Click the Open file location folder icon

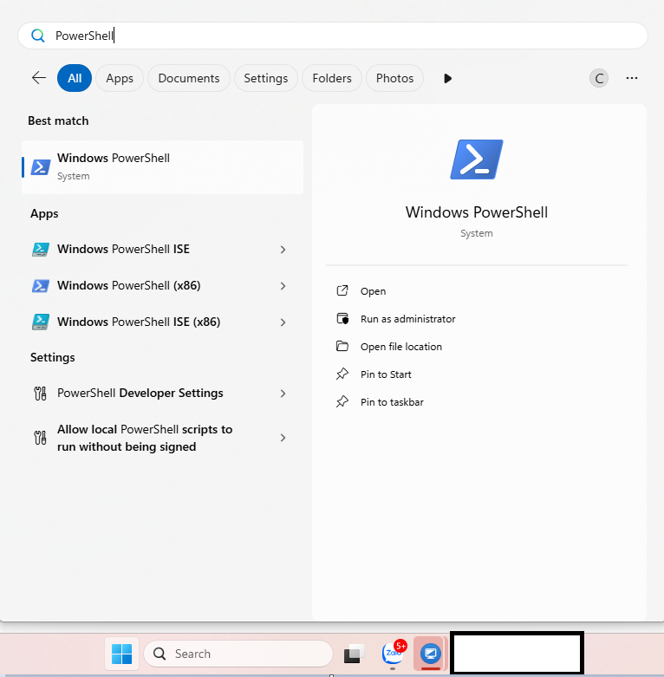tap(342, 346)
